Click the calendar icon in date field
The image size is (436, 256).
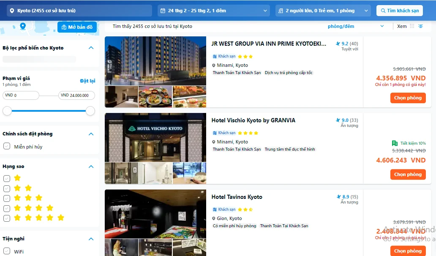163,11
